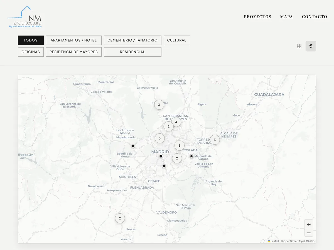Filter by Cultural projects

click(177, 40)
